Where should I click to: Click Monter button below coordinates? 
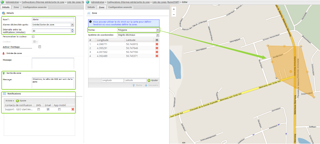coord(137,85)
